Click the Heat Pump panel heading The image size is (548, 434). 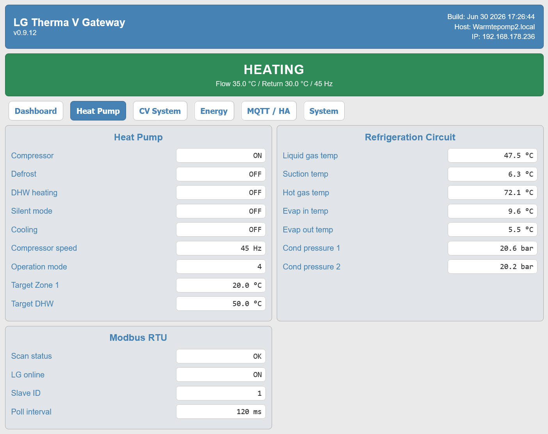[x=138, y=137]
